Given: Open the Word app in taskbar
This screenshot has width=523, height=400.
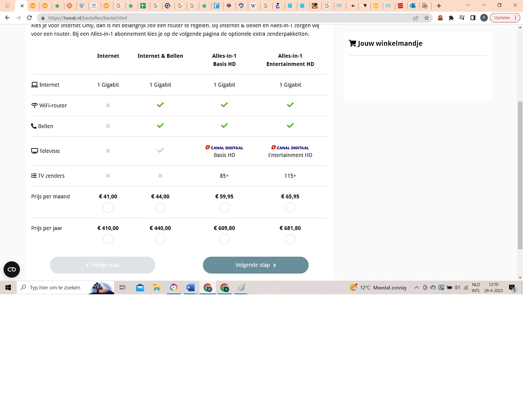Looking at the screenshot, I should coord(190,287).
